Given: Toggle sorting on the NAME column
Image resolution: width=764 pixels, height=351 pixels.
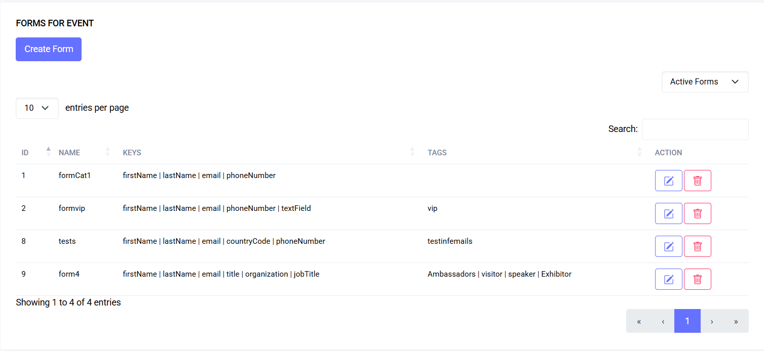Looking at the screenshot, I should point(107,151).
